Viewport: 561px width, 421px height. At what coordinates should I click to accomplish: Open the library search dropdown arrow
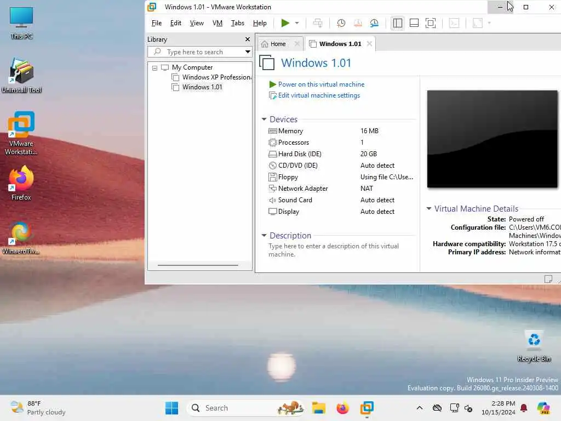pos(248,52)
